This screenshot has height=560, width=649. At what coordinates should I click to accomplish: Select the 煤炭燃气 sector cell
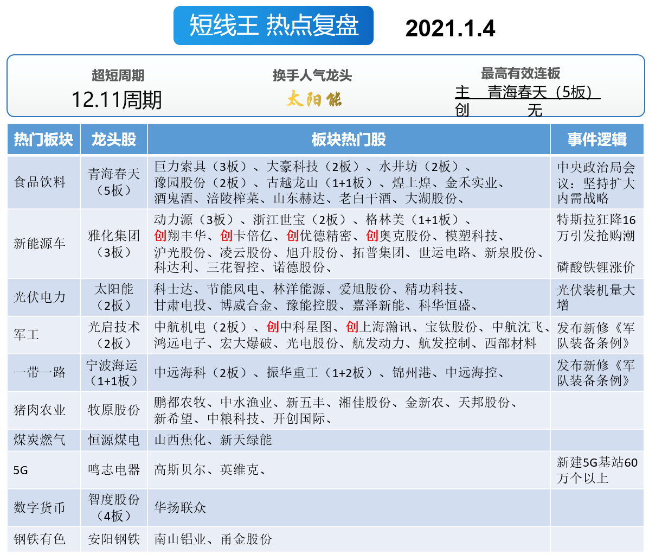click(43, 440)
